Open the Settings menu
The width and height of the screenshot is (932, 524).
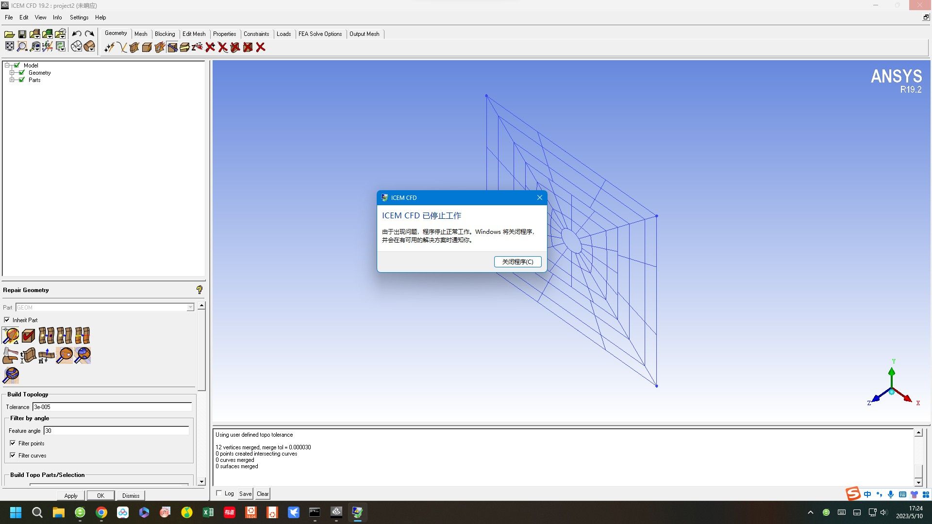click(x=79, y=17)
